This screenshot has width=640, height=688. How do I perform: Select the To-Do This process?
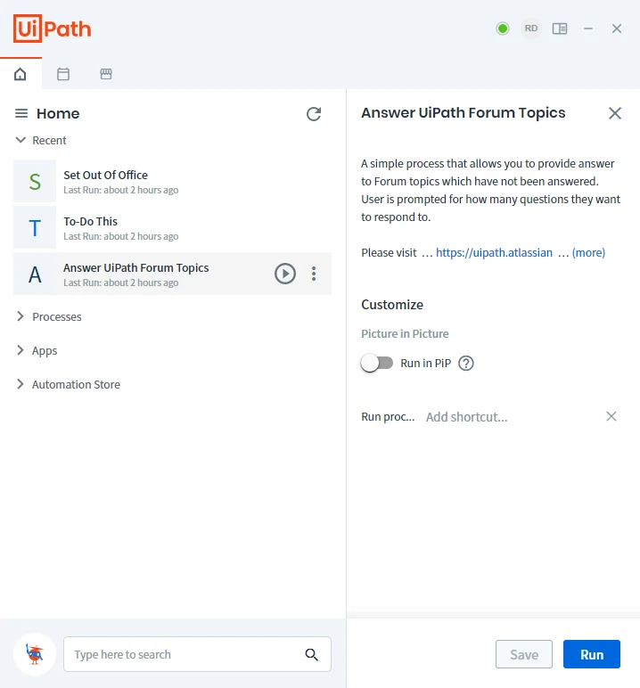[172, 227]
